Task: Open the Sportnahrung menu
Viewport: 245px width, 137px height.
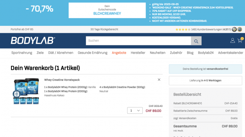Action: 22,53
